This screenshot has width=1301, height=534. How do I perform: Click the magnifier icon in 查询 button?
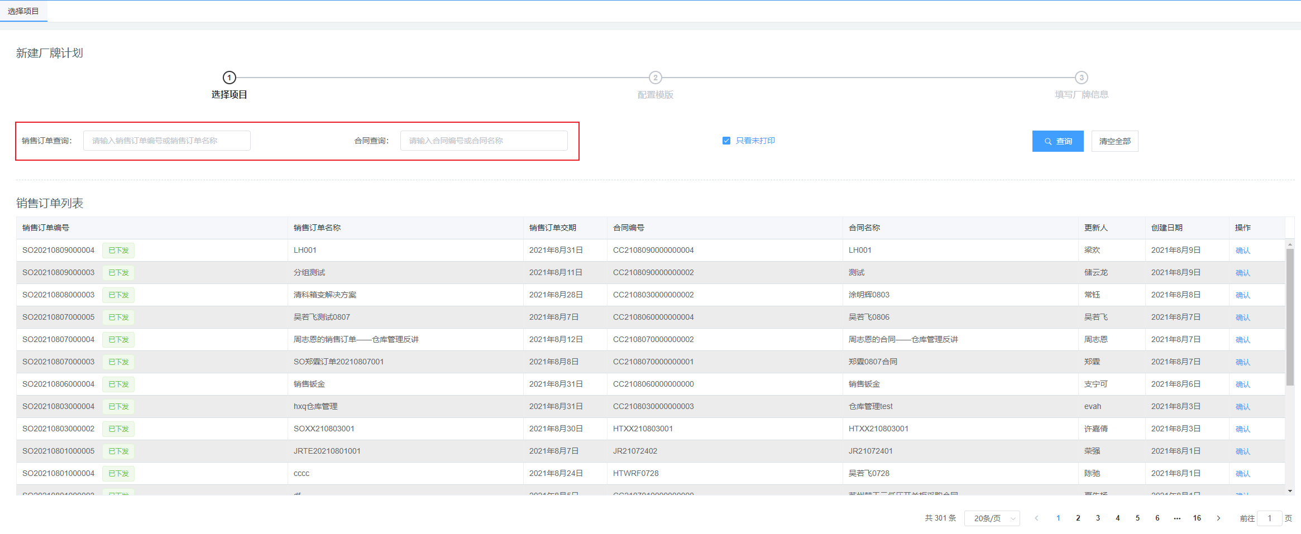coord(1048,142)
